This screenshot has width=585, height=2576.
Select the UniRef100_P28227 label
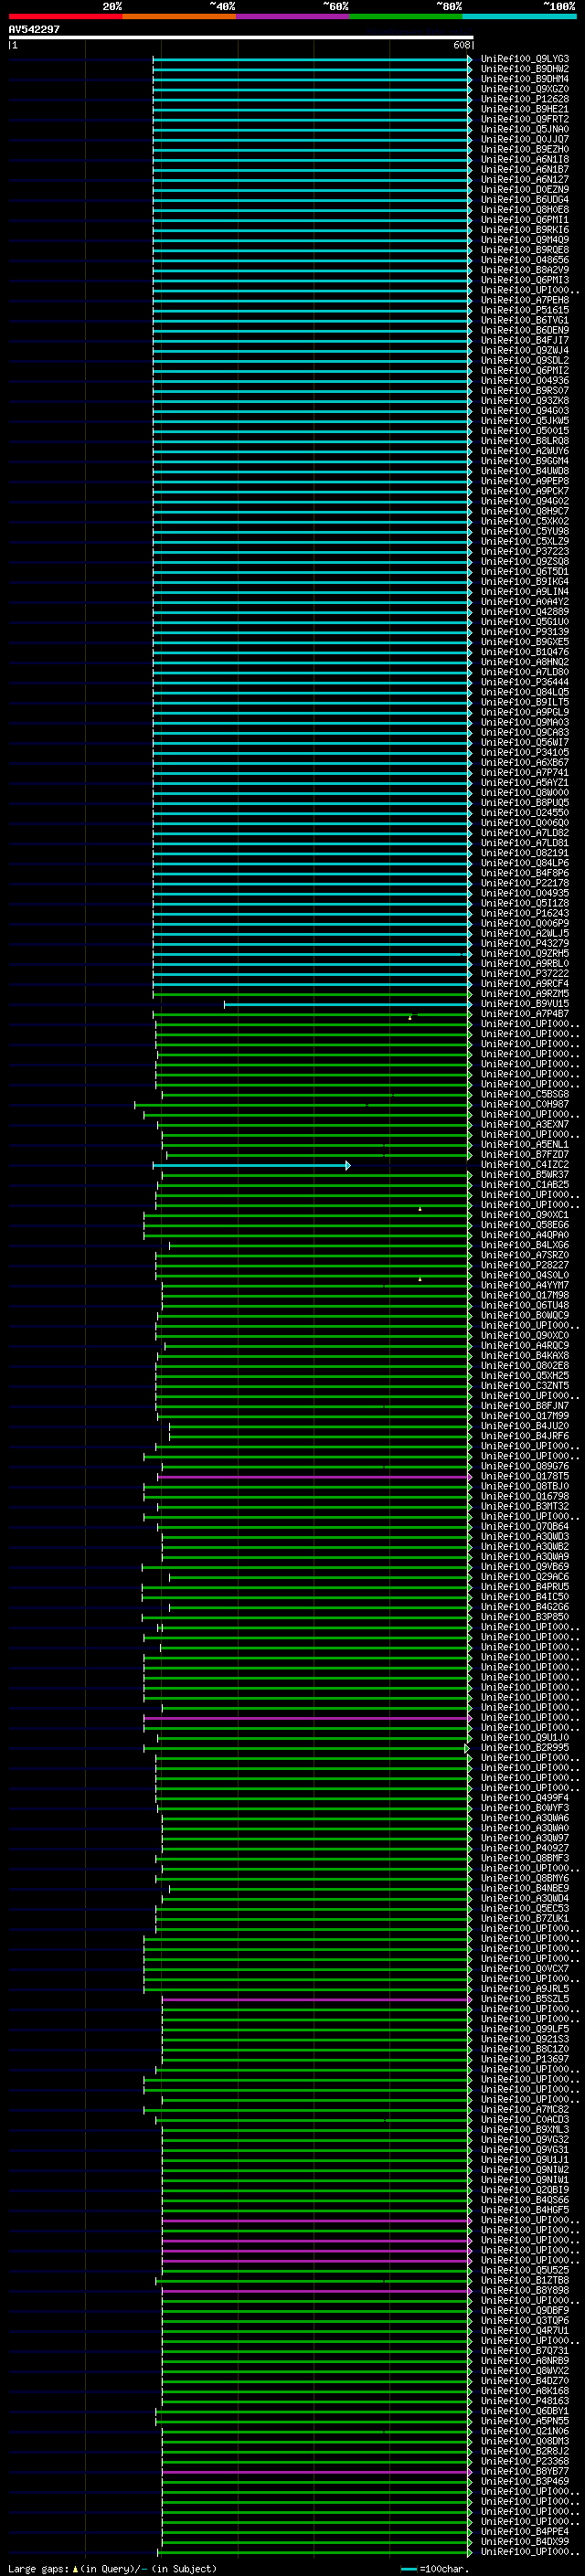[524, 1265]
